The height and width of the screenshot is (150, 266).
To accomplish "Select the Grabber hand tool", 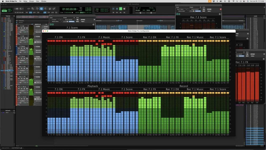I will point(45,9).
